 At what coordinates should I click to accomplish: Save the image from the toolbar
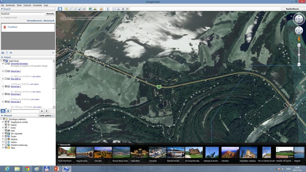coord(123,9)
